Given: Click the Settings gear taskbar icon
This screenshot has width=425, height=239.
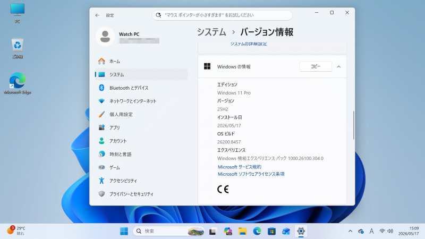Looking at the screenshot, I should [x=301, y=231].
